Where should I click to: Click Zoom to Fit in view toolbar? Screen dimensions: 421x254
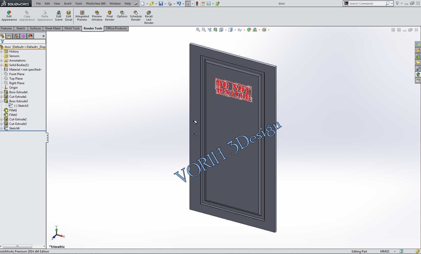coord(198,30)
